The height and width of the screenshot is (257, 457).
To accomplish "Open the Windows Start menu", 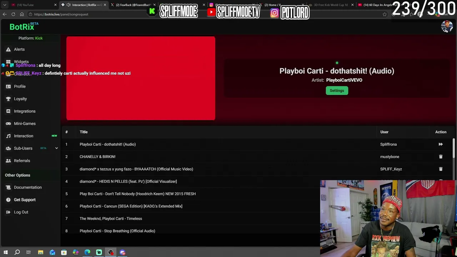I will [x=5, y=252].
